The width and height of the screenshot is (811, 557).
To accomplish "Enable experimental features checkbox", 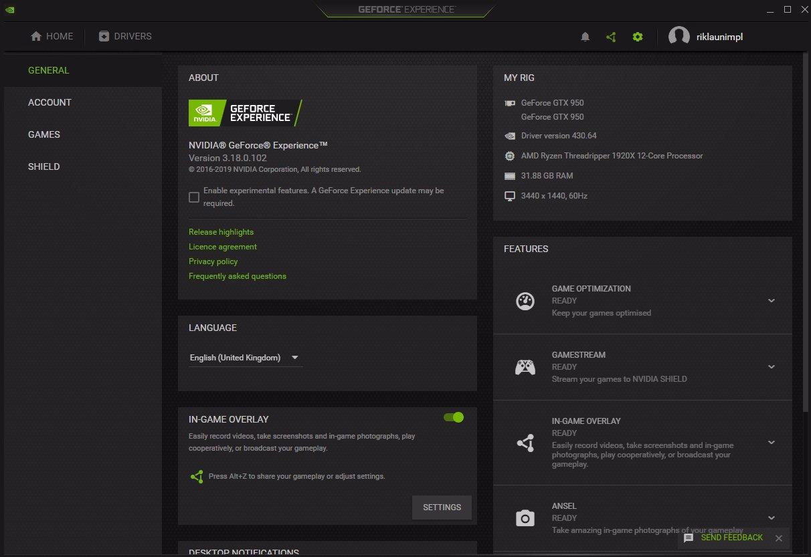I will click(194, 197).
